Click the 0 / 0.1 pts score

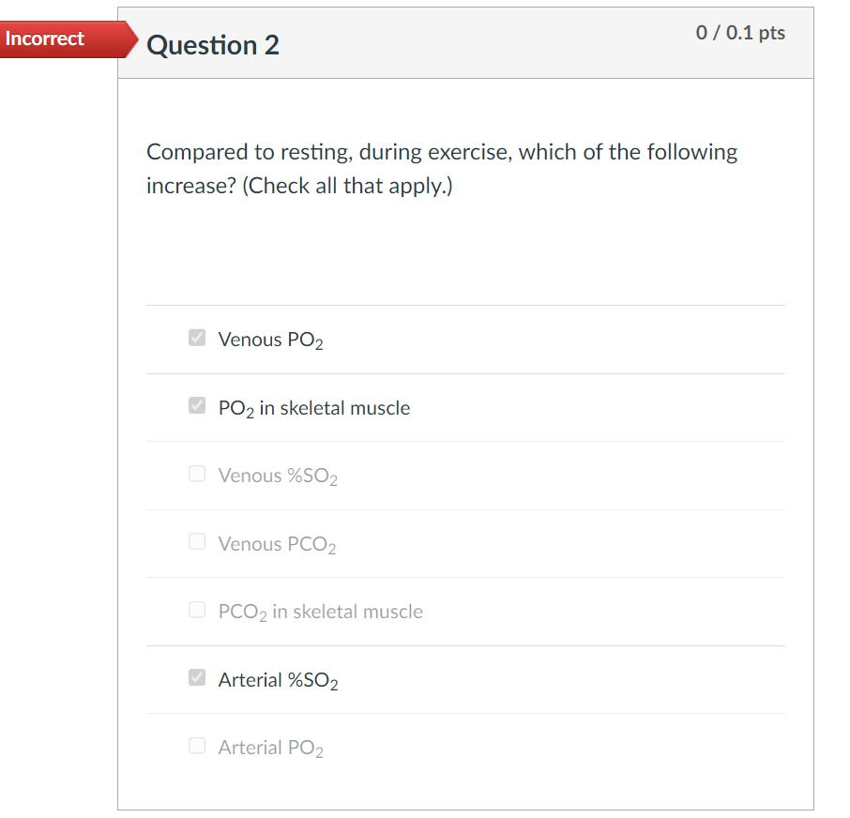[740, 32]
